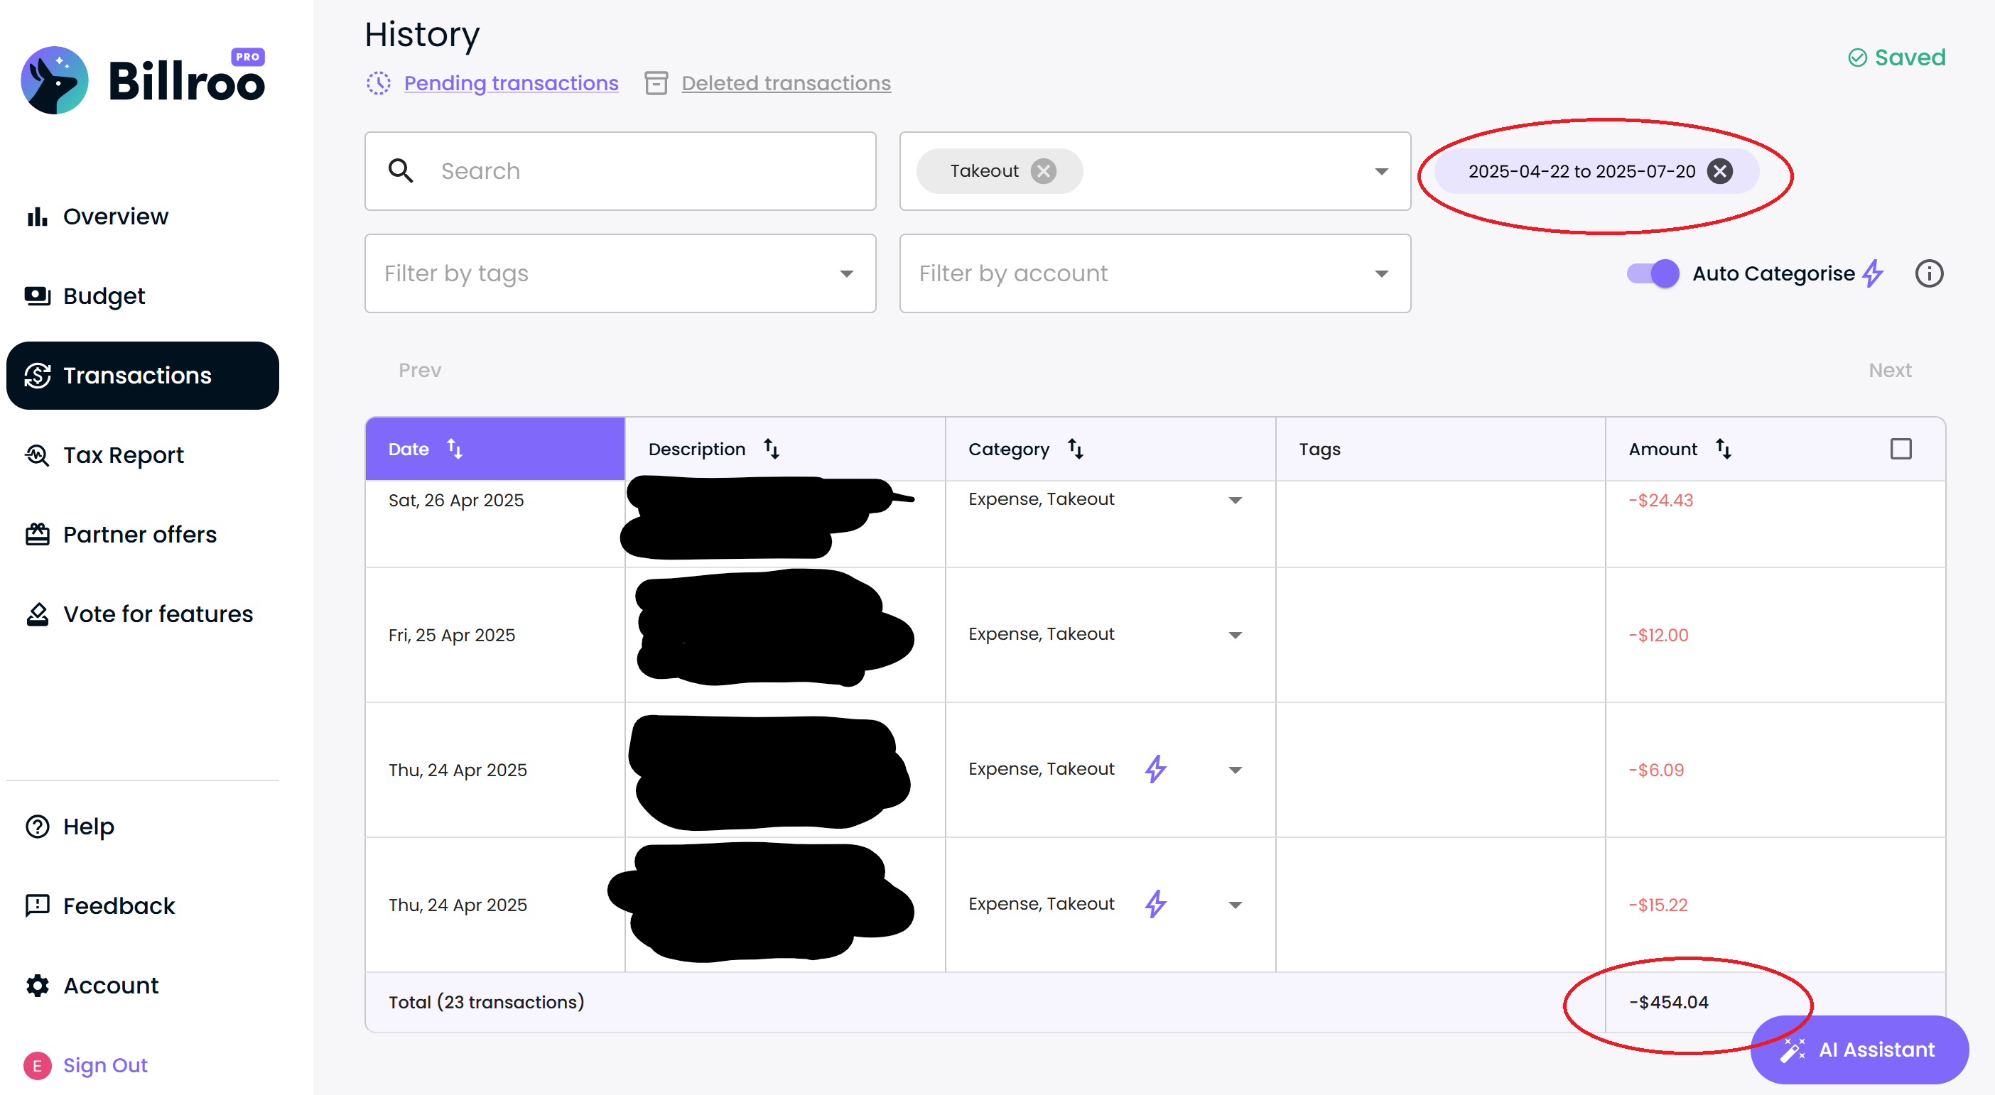Click the Date column header

pos(495,449)
